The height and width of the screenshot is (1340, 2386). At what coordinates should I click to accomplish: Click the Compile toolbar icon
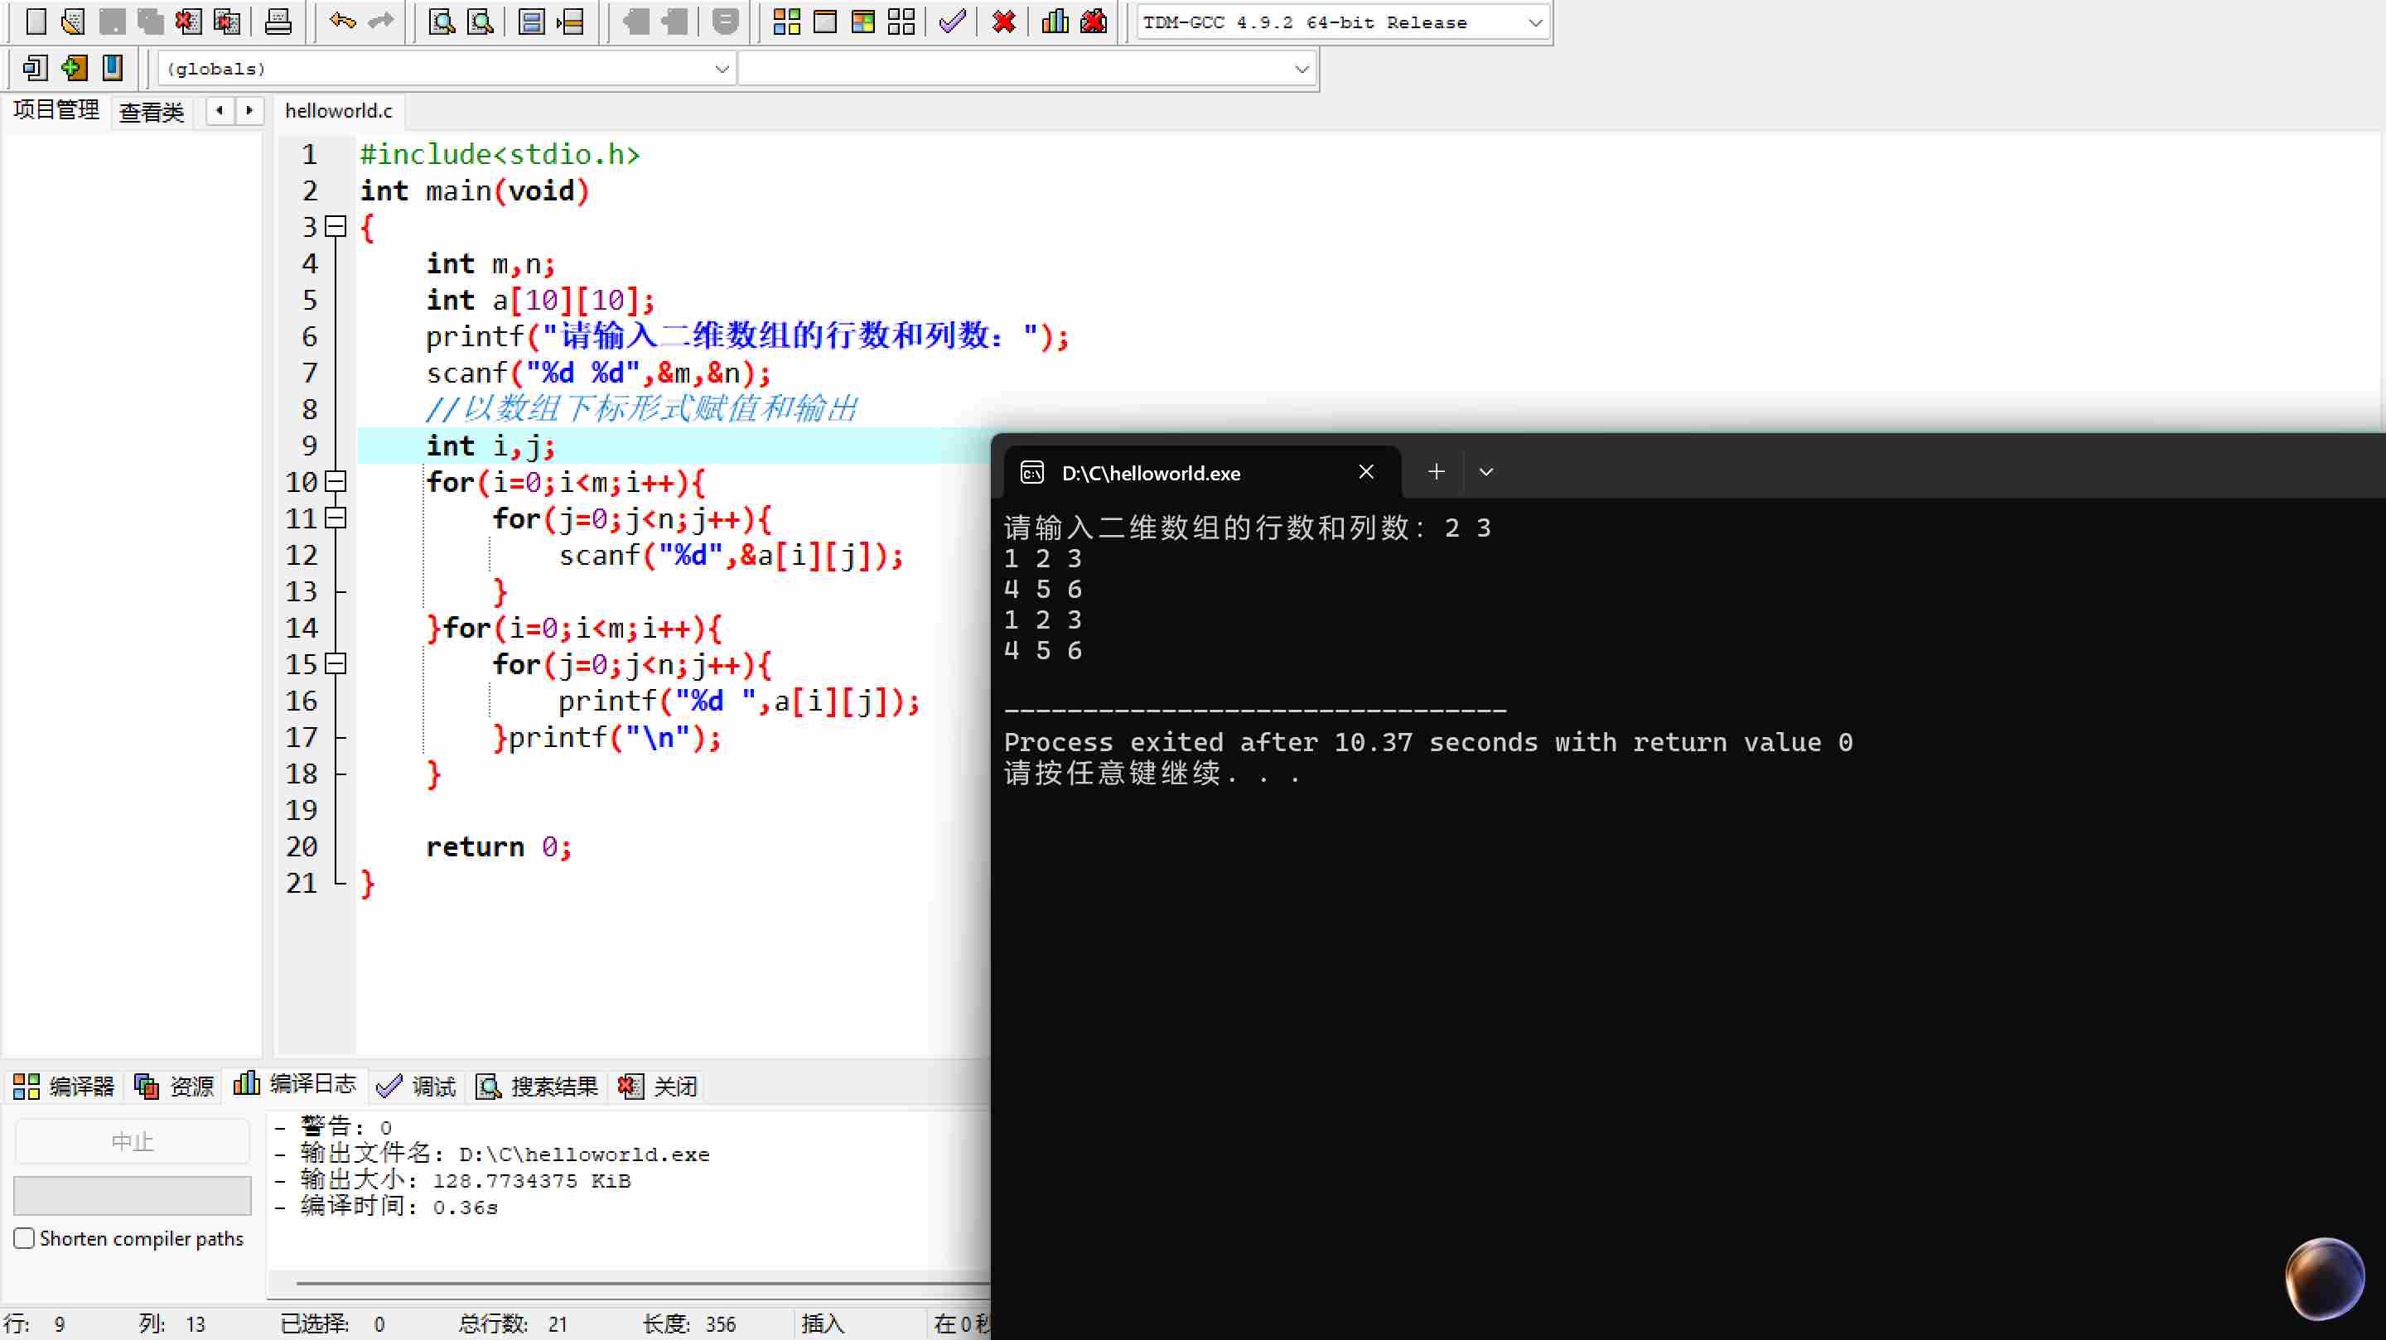786,21
